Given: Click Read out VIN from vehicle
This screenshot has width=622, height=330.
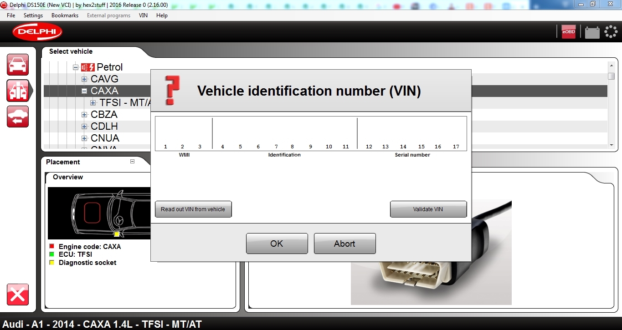Looking at the screenshot, I should (x=193, y=209).
